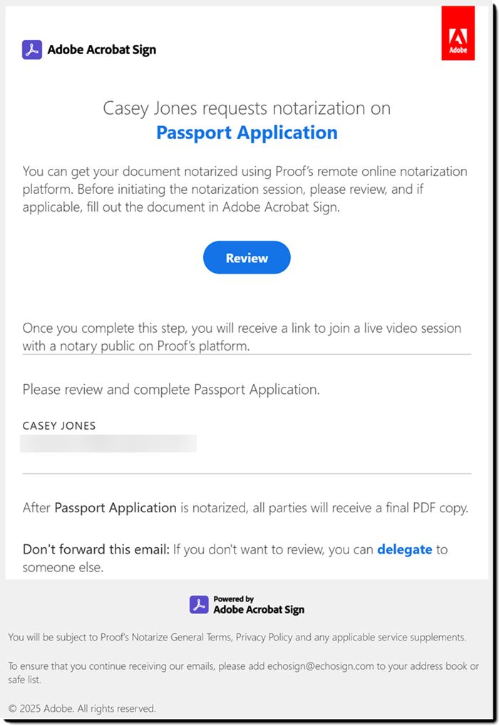Click the echosign@echosign.com email address
Image resolution: width=499 pixels, height=726 pixels.
point(312,665)
